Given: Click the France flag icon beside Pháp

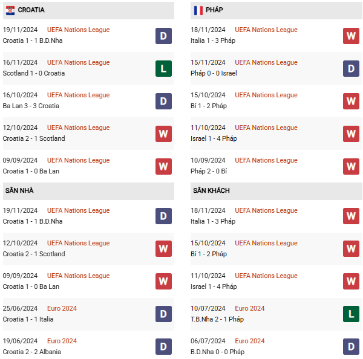Looking at the screenshot, I should pos(198,10).
